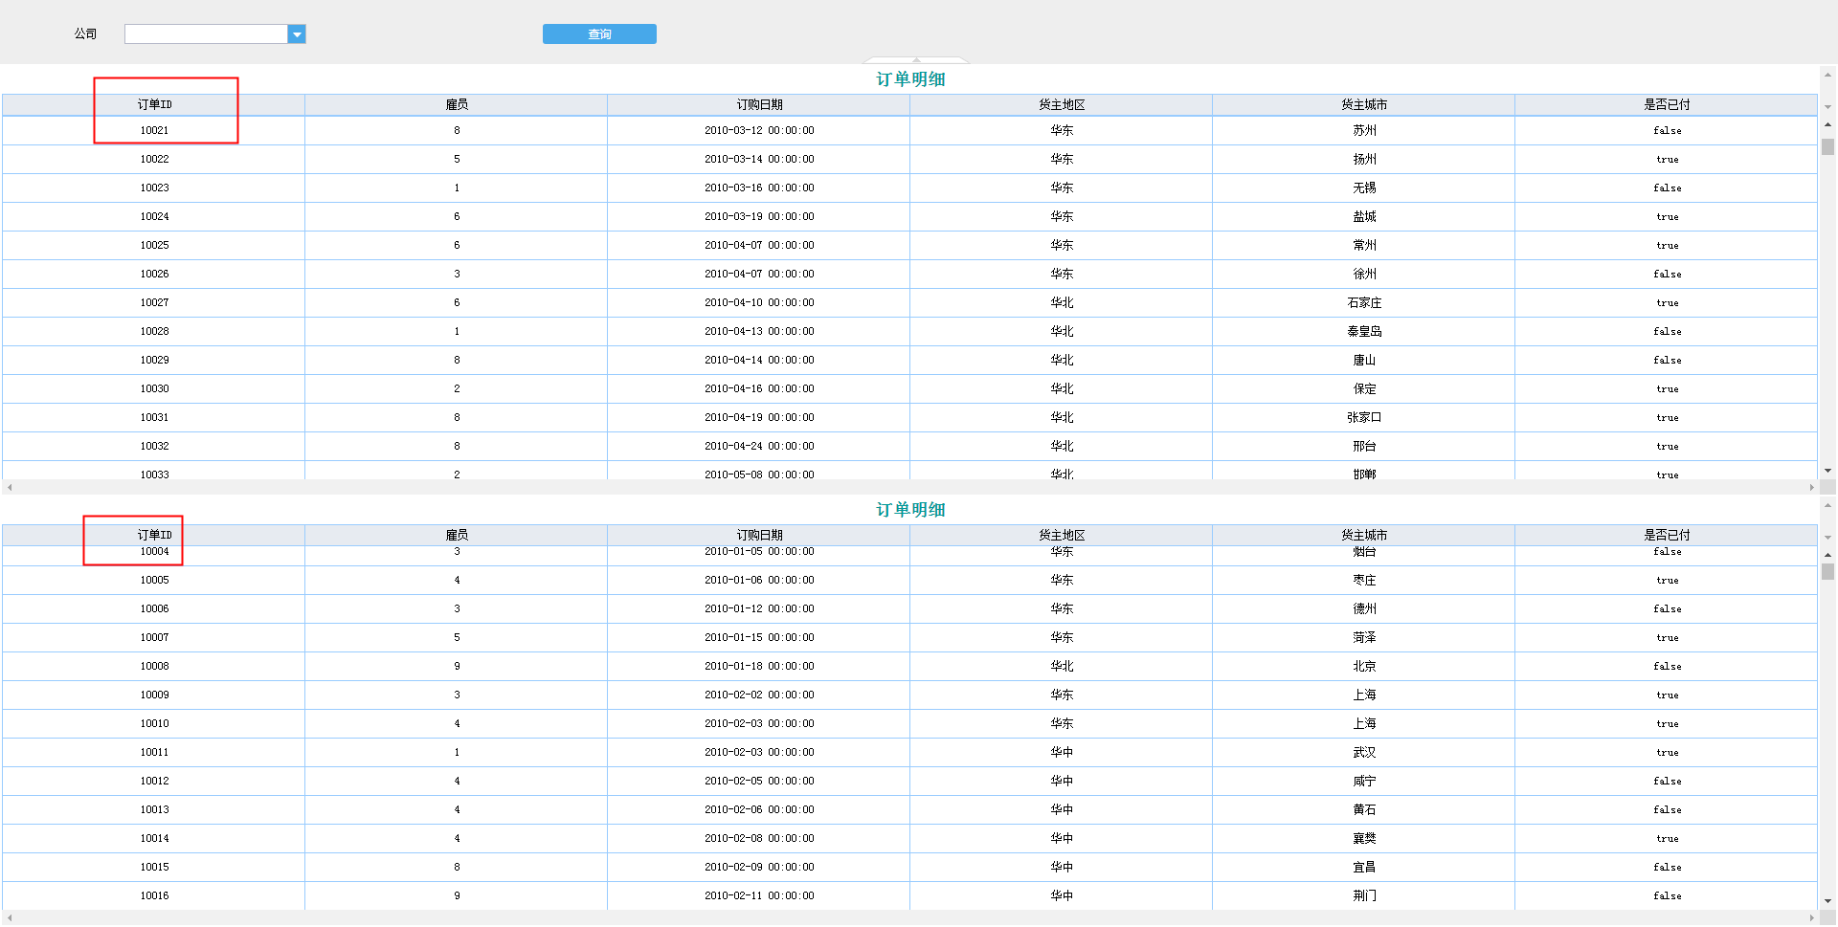This screenshot has width=1838, height=927.
Task: Click scroll-up arrow of upper table's scrollbar
Action: [x=1827, y=124]
